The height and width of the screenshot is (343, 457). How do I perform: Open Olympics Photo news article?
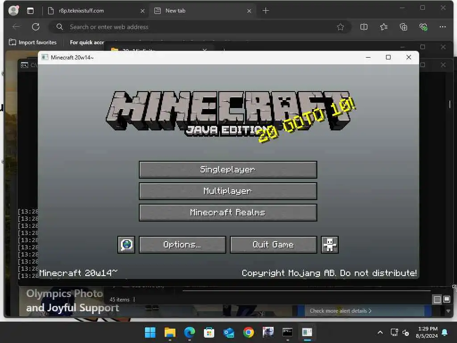73,301
